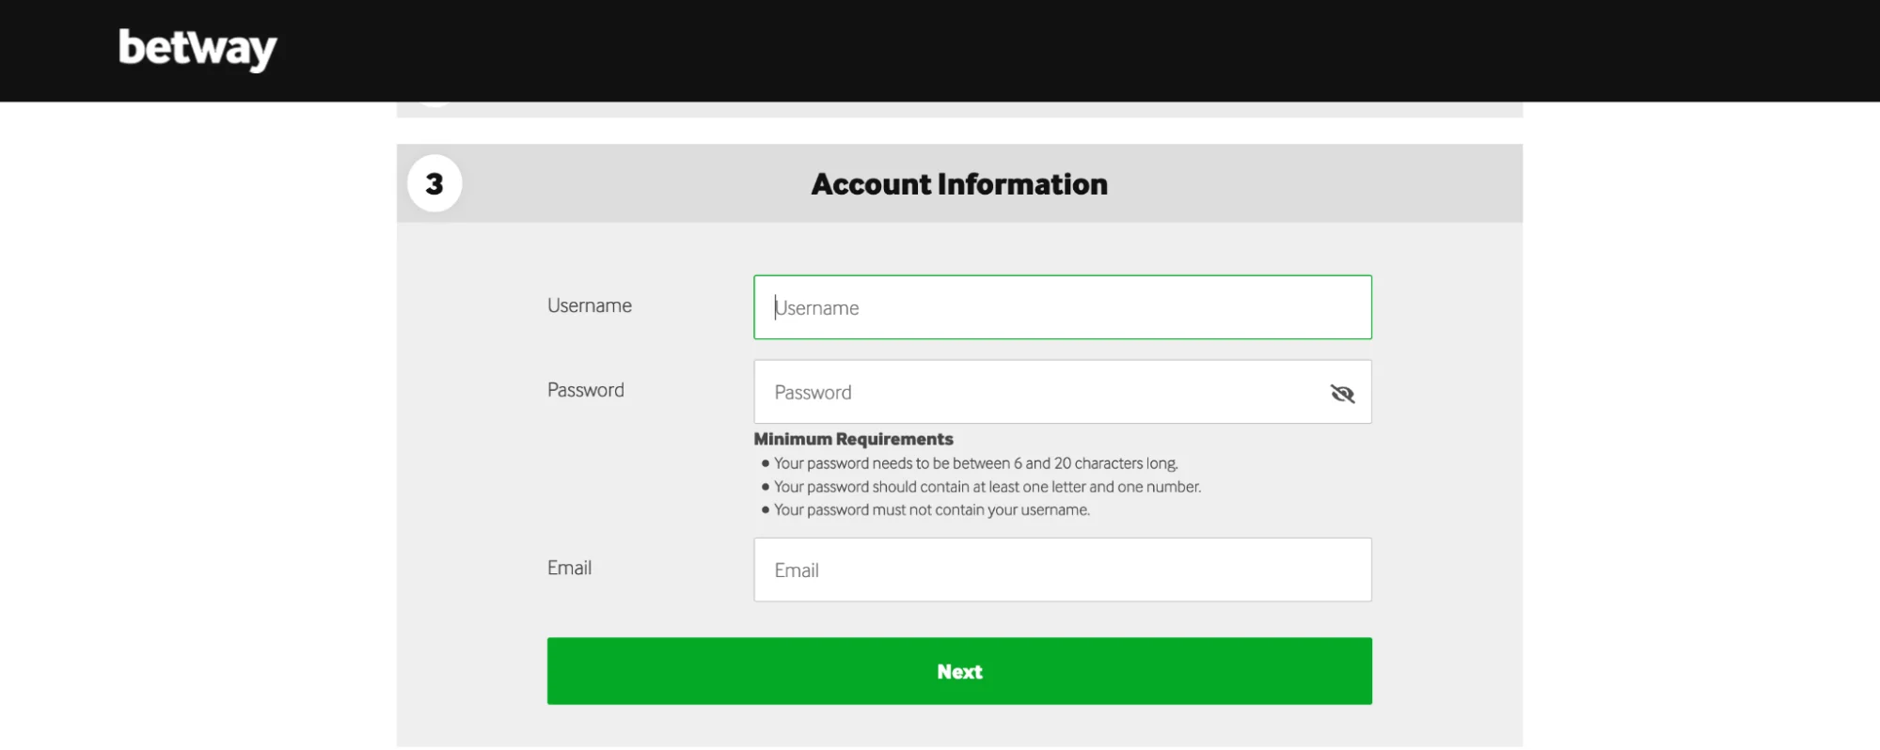Focus the Username input field
Screen dimensions: 1880x750
[x=1062, y=307]
